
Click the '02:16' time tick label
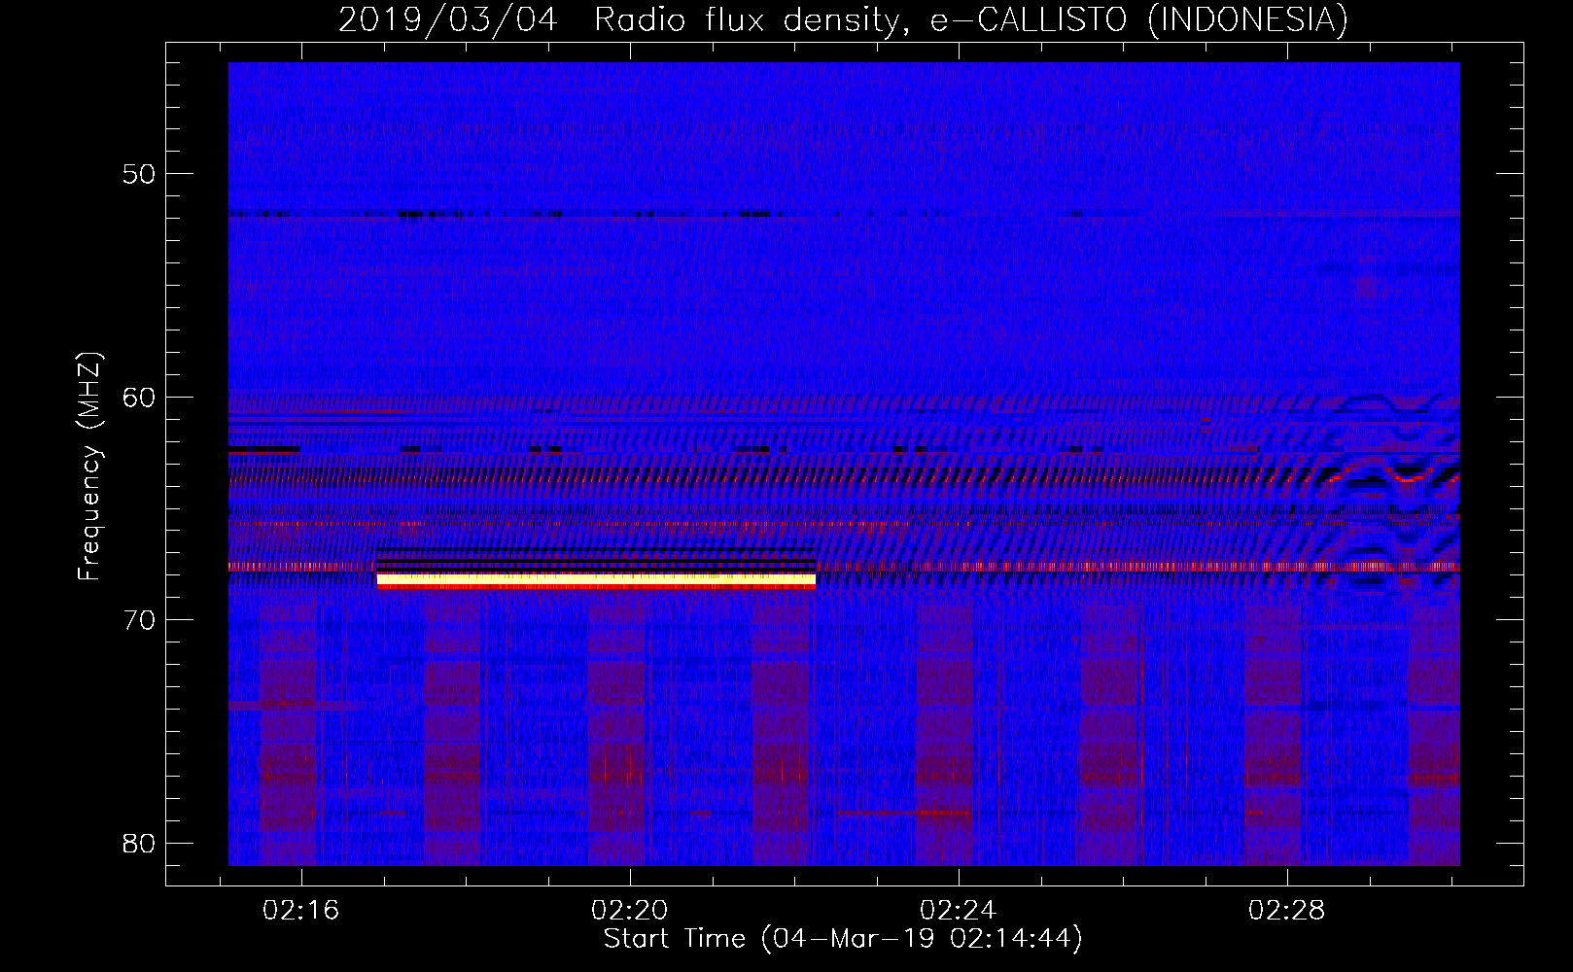click(301, 910)
